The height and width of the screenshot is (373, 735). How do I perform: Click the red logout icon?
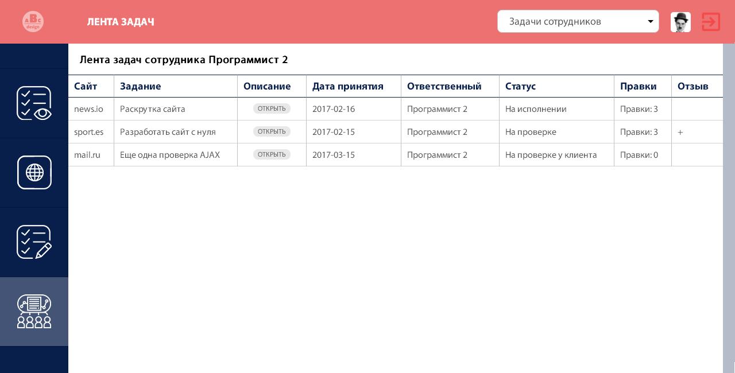(711, 22)
